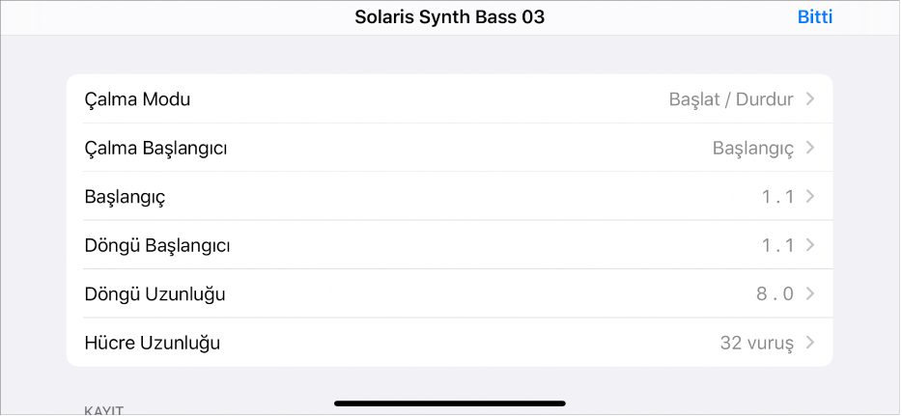
Task: Expand the chevron next to Başlat / Durdur
Action: coord(810,99)
